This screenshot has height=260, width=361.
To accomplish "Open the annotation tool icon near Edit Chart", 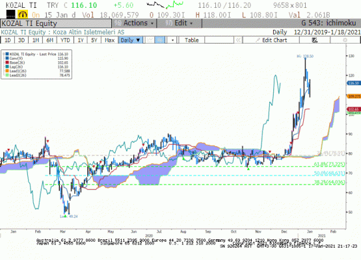I will [x=315, y=40].
